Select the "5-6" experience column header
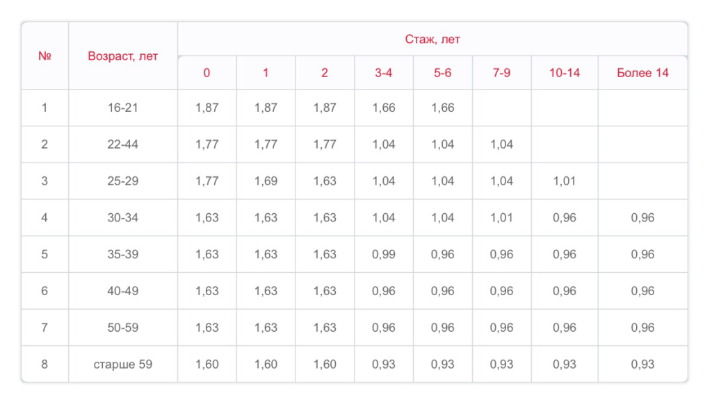712x402 pixels. (x=443, y=73)
